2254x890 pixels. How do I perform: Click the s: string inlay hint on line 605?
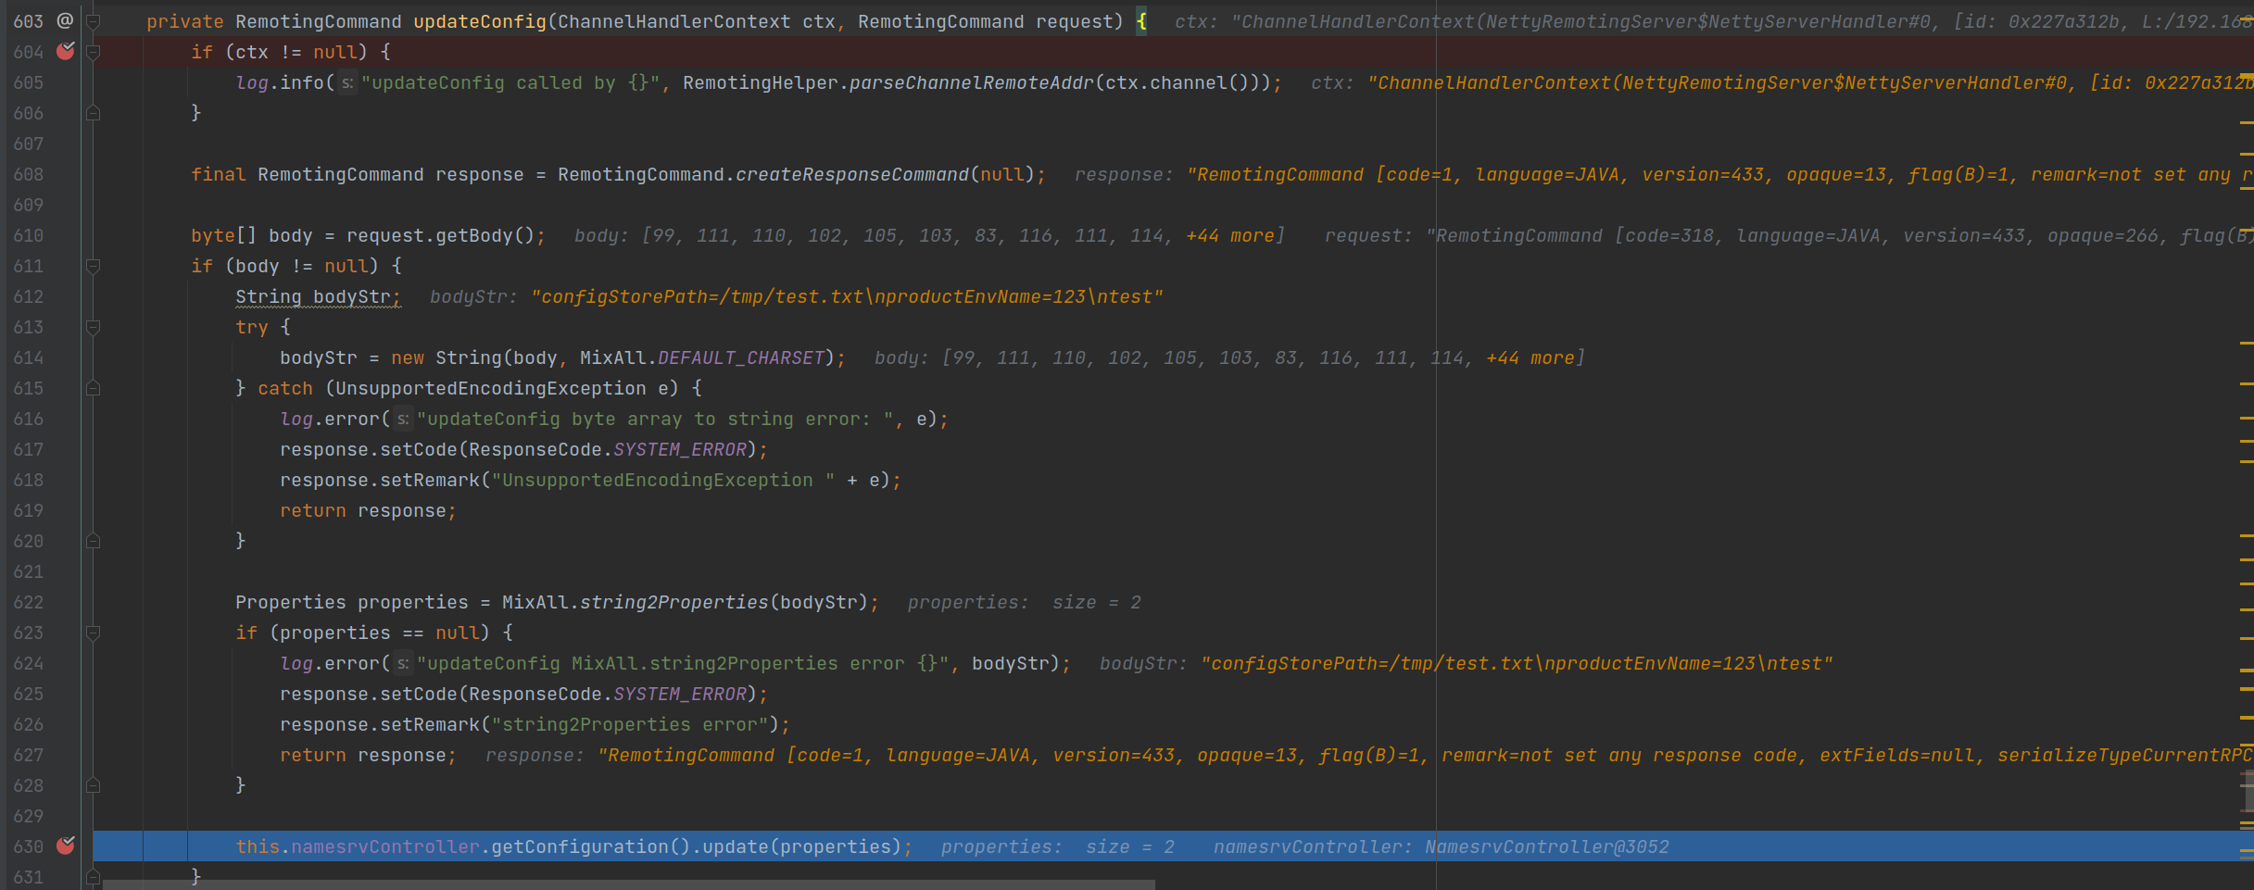pyautogui.click(x=346, y=82)
